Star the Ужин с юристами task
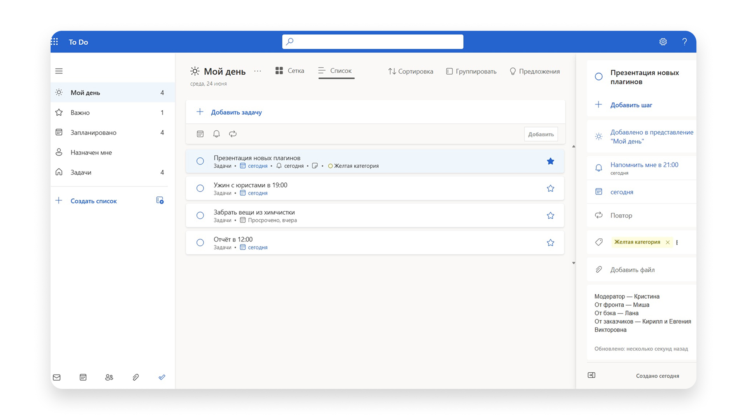 tap(550, 188)
